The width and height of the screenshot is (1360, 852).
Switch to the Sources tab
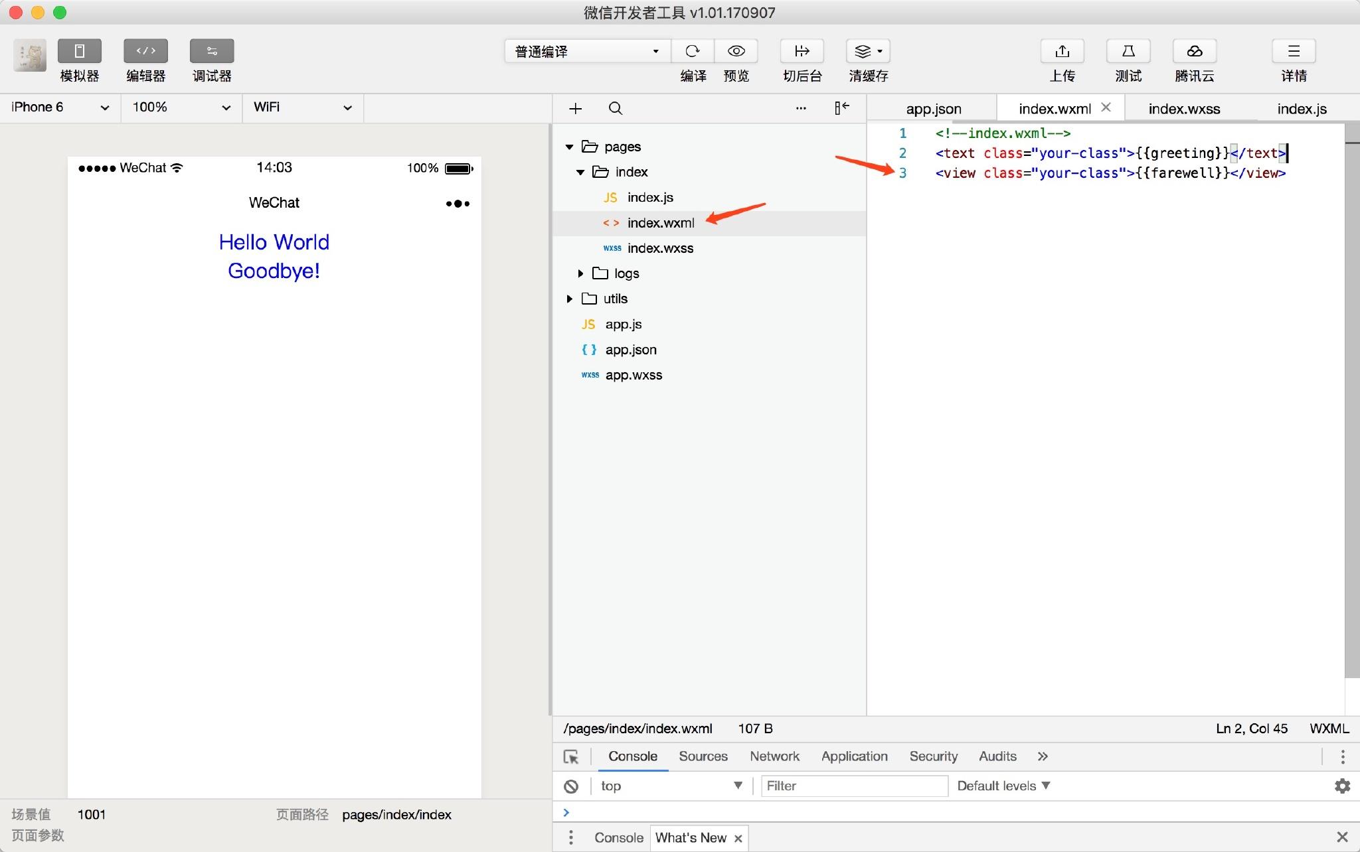tap(703, 756)
